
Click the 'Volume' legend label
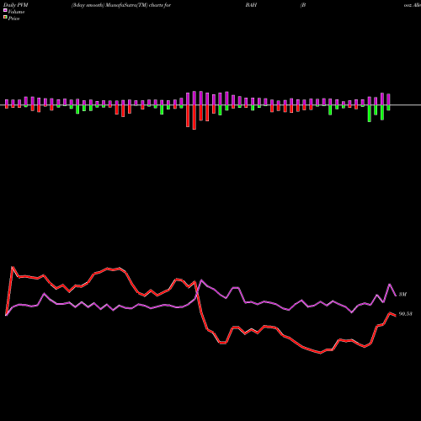click(16, 12)
